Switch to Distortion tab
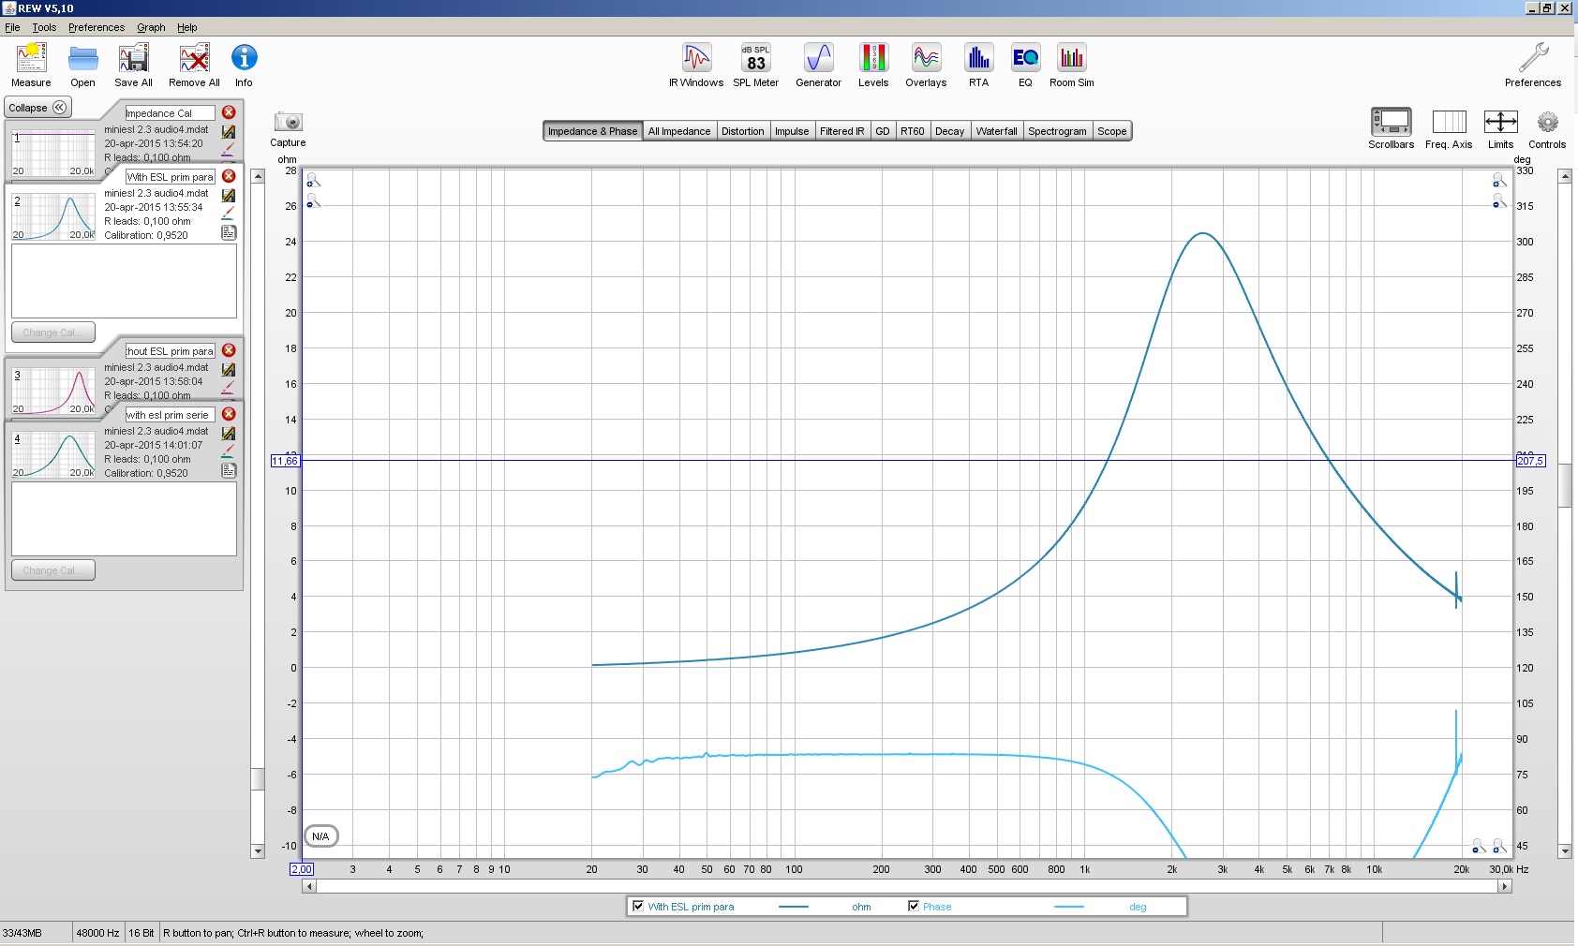 [743, 131]
